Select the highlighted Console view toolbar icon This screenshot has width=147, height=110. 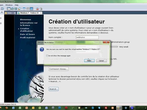click(x=32, y=9)
